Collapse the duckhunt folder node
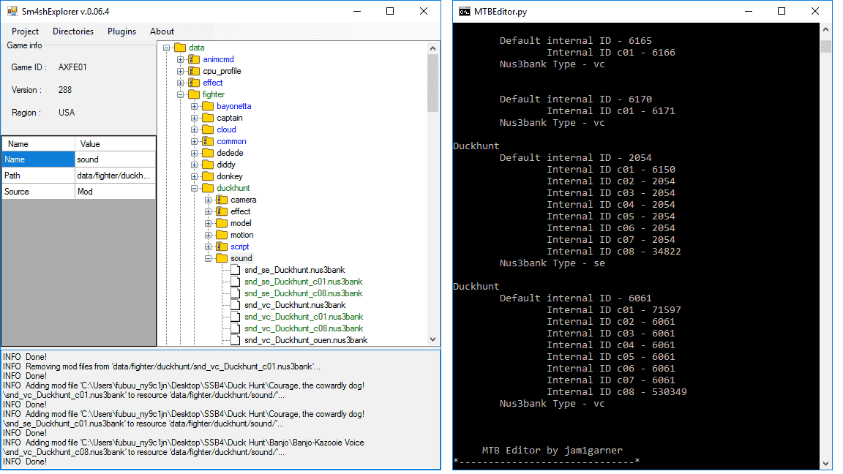 coord(195,189)
